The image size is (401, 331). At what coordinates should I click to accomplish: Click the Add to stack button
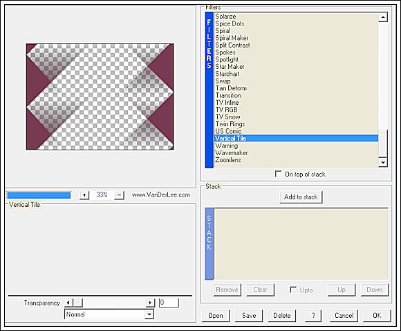pyautogui.click(x=301, y=197)
